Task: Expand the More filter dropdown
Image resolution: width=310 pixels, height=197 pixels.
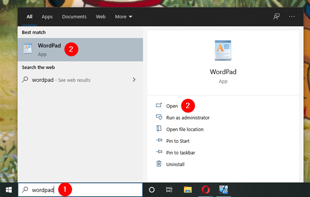Action: pos(123,17)
